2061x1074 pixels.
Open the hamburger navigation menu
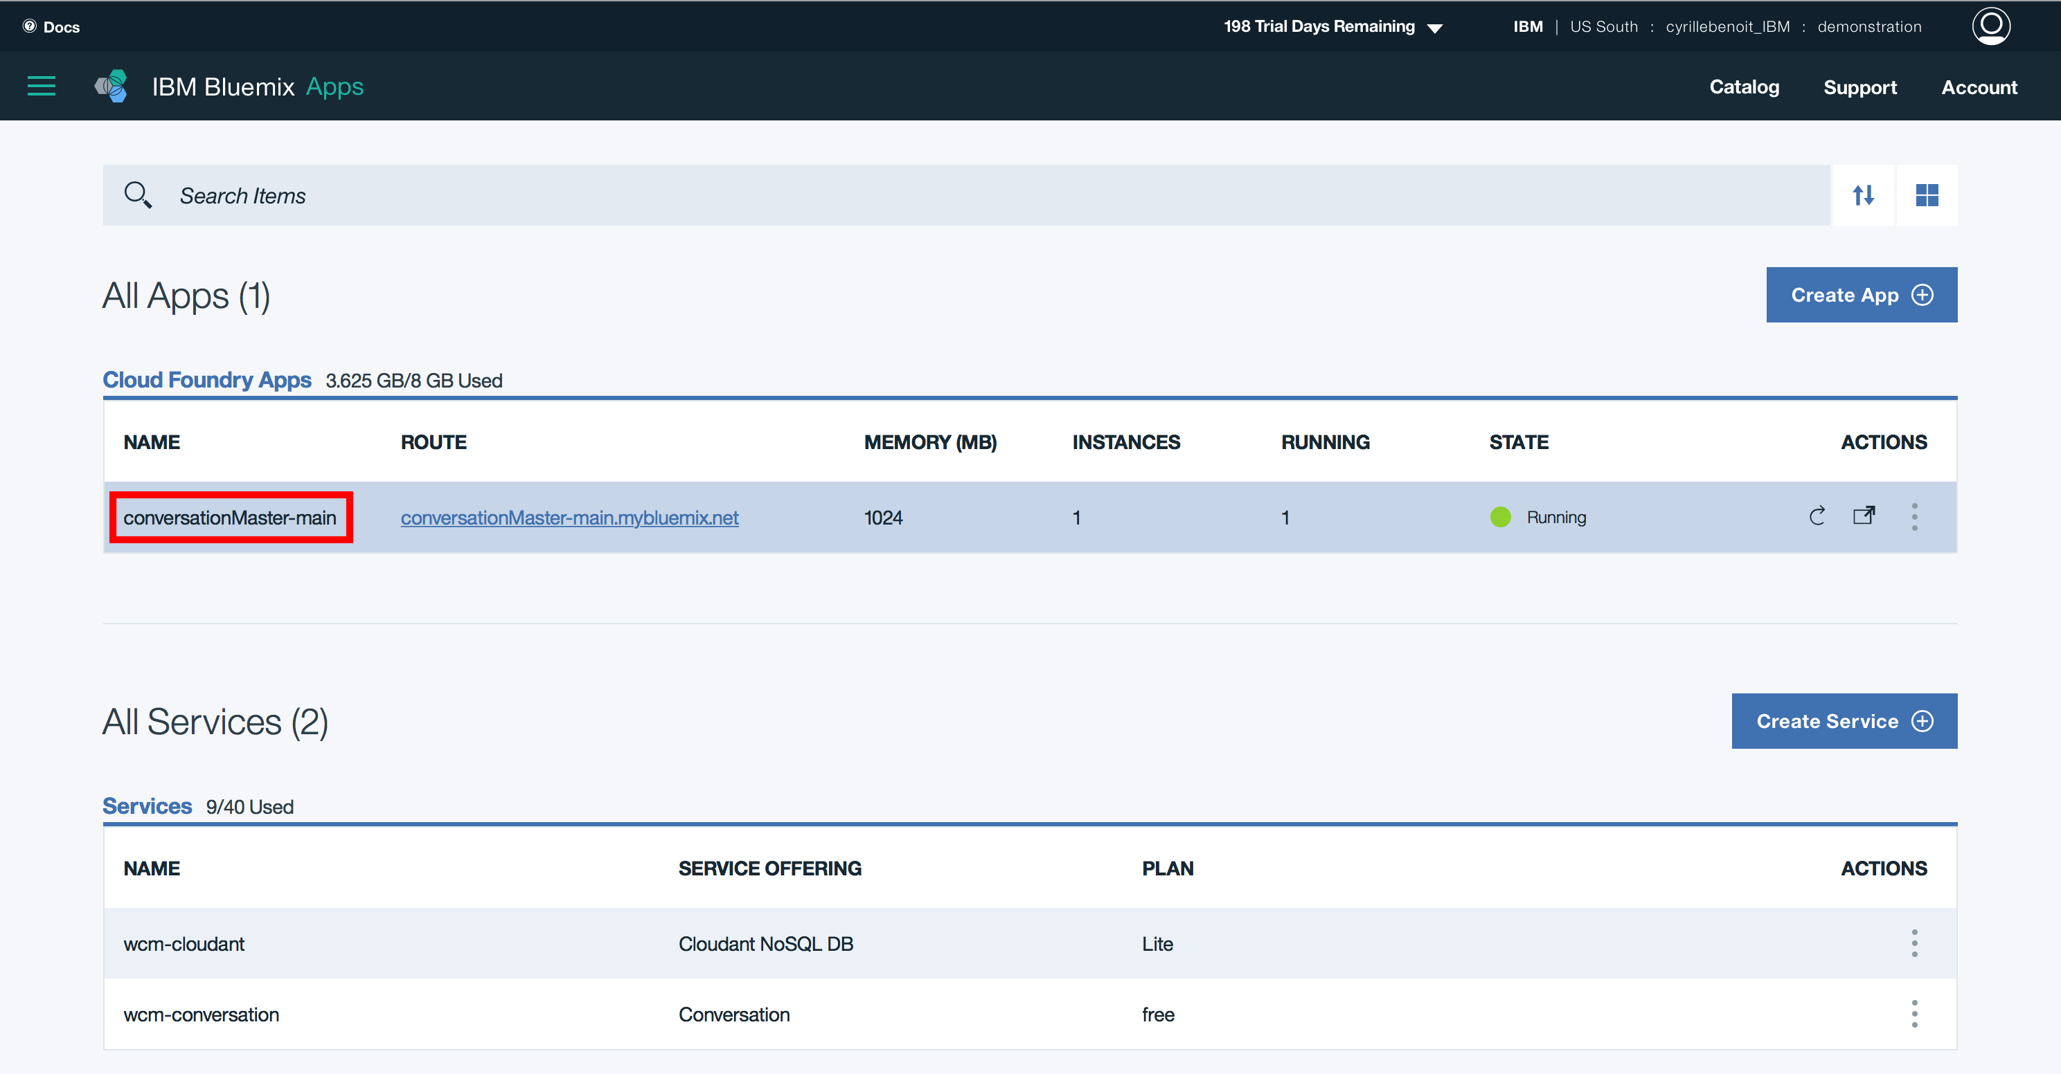[42, 87]
